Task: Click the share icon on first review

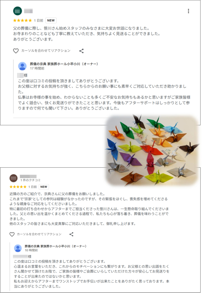Action: [x=81, y=51]
